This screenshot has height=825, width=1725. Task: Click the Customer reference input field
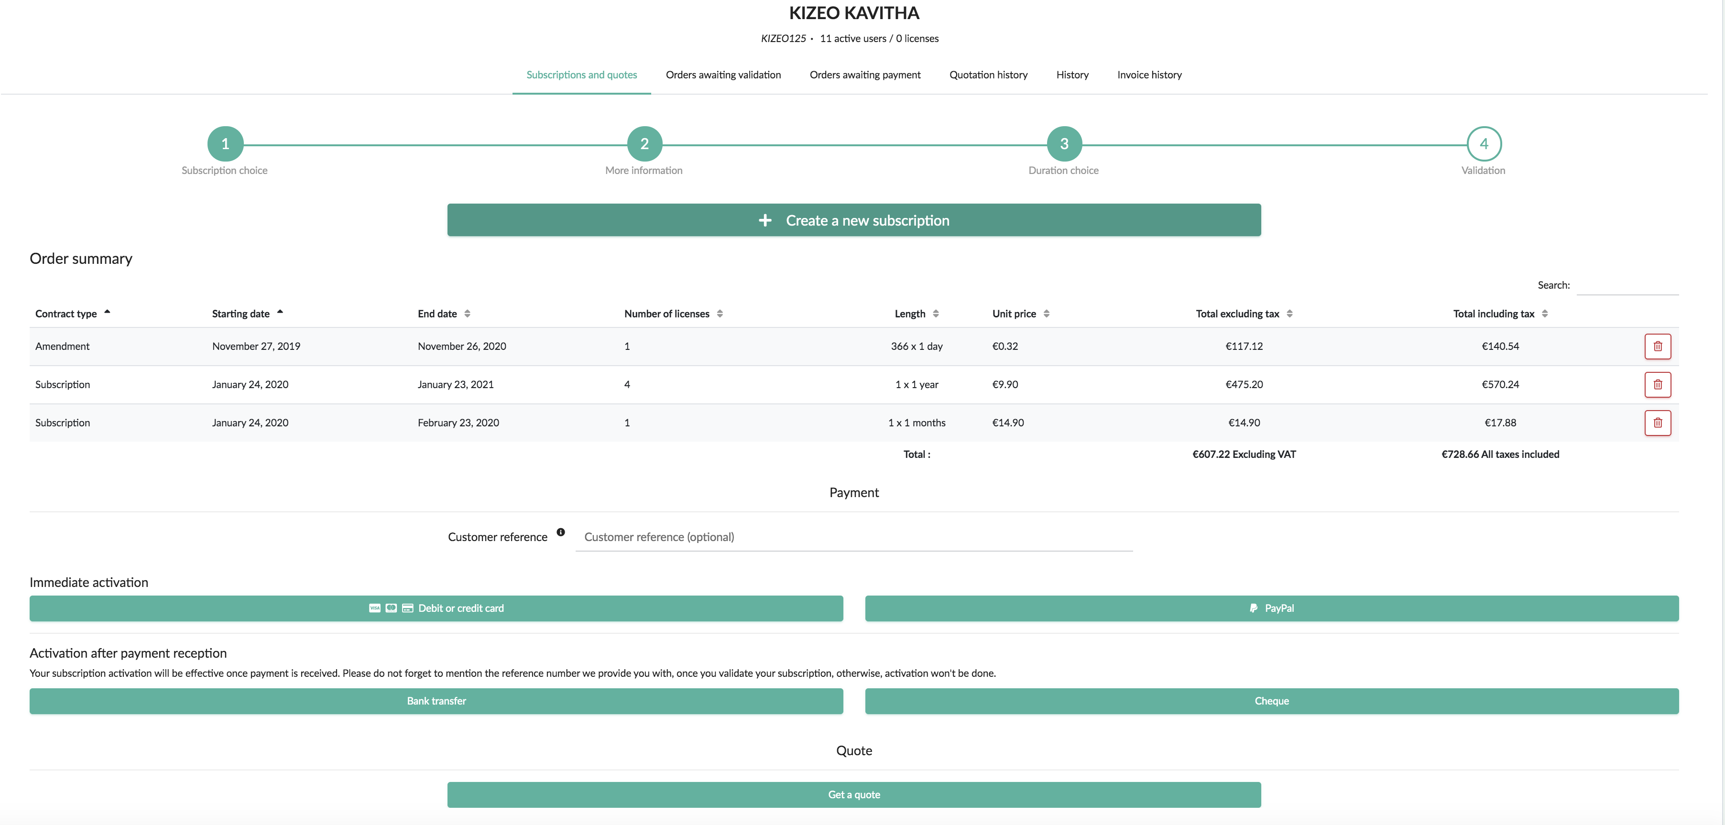tap(854, 537)
